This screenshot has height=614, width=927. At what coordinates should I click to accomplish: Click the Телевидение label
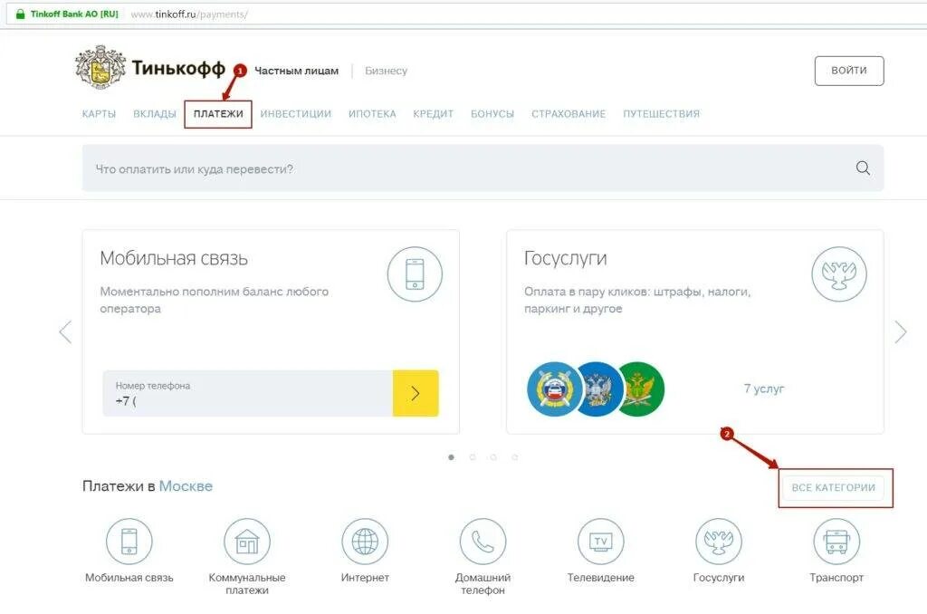tap(601, 578)
